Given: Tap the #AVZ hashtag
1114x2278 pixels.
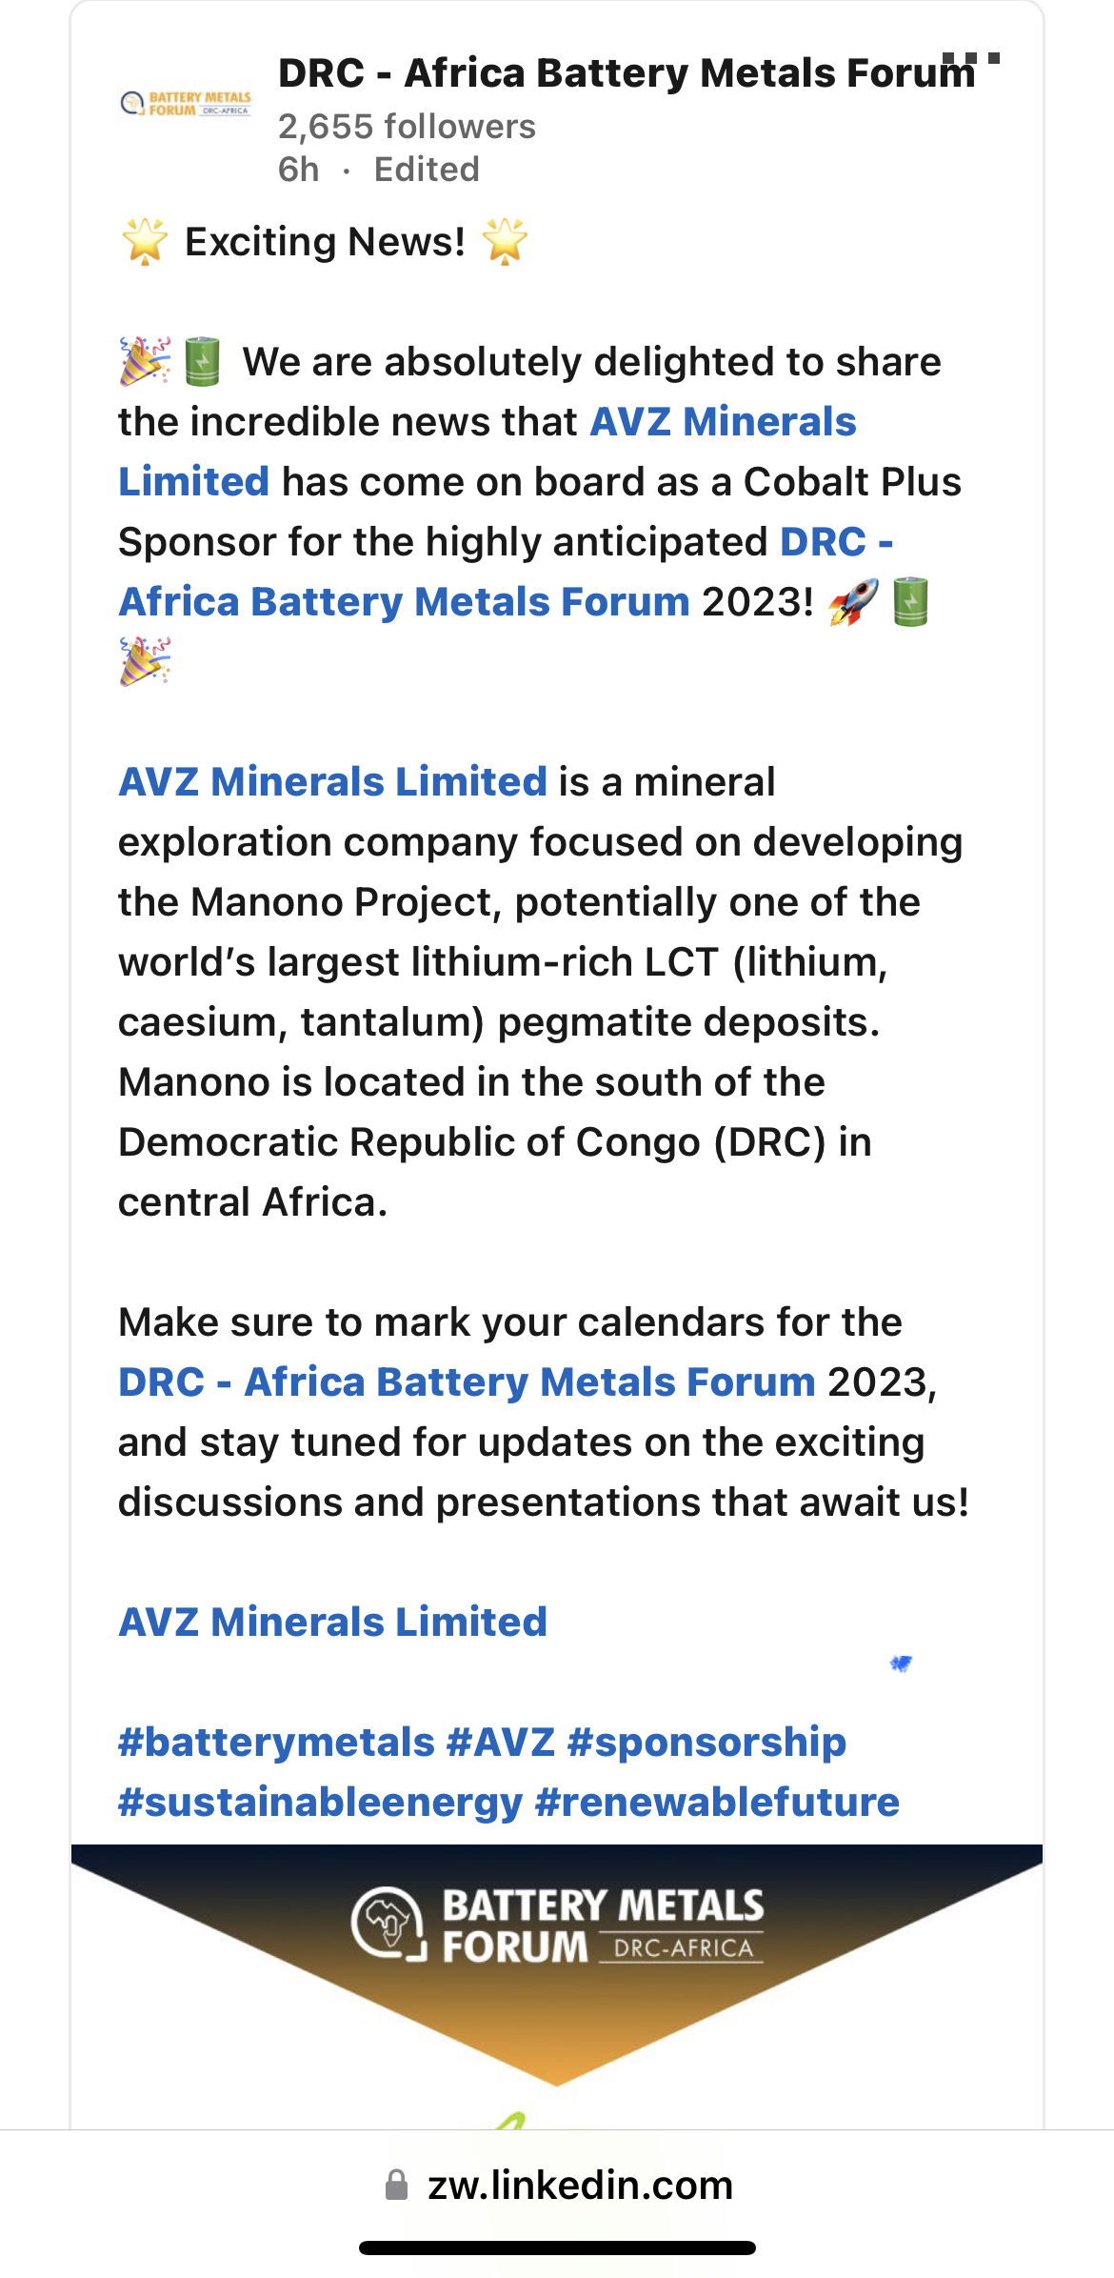Looking at the screenshot, I should click(x=501, y=1743).
